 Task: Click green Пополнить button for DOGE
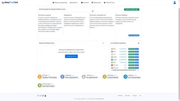131,57
